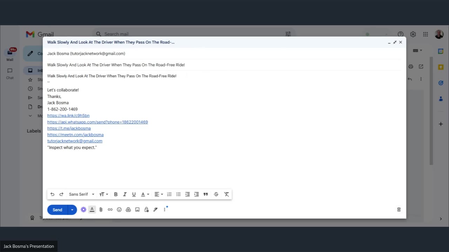Click the "Let's collaborate!" line
Viewport: 449px width, 252px height.
(63, 90)
